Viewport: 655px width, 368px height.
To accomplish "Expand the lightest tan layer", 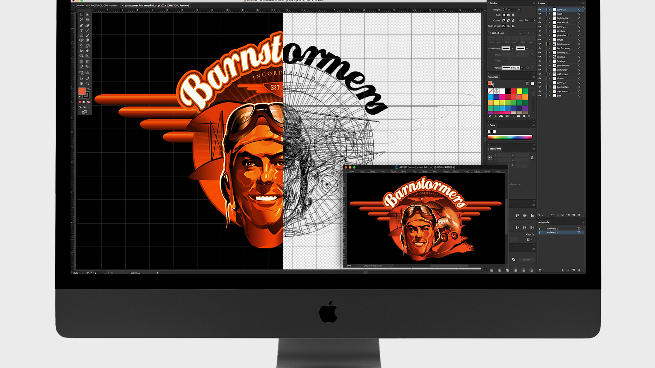I will 549,87.
